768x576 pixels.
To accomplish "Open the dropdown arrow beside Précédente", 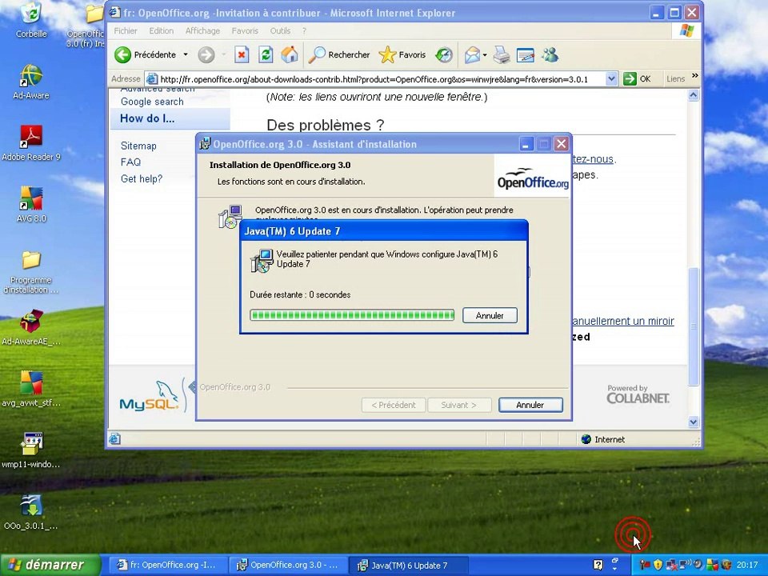I will point(186,55).
